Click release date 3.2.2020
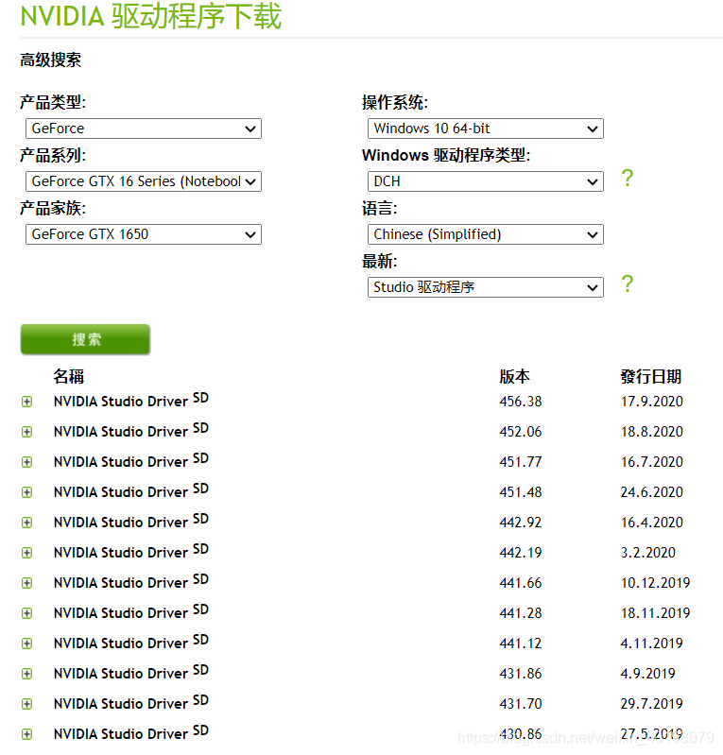The height and width of the screenshot is (755, 723). pos(647,552)
